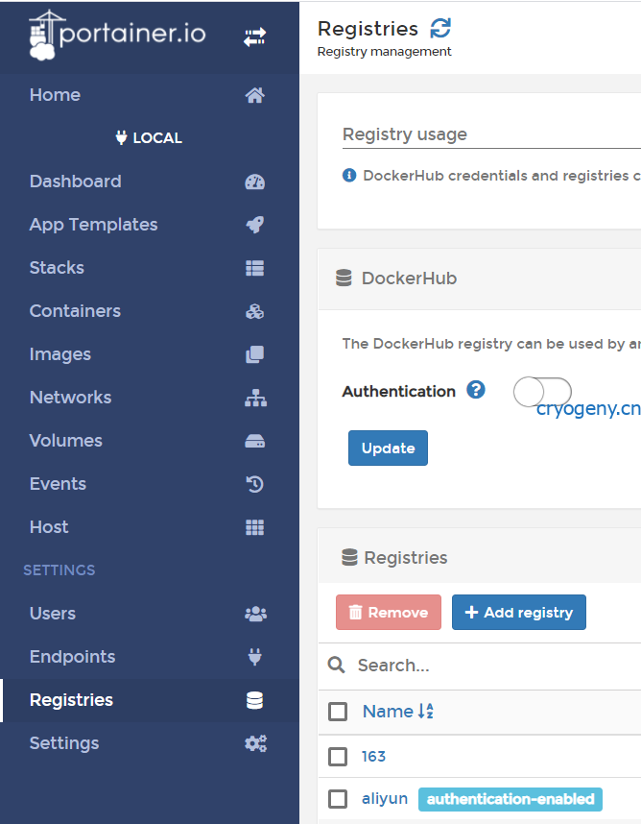The width and height of the screenshot is (641, 824).
Task: Open the aliyun registry link
Action: point(385,799)
